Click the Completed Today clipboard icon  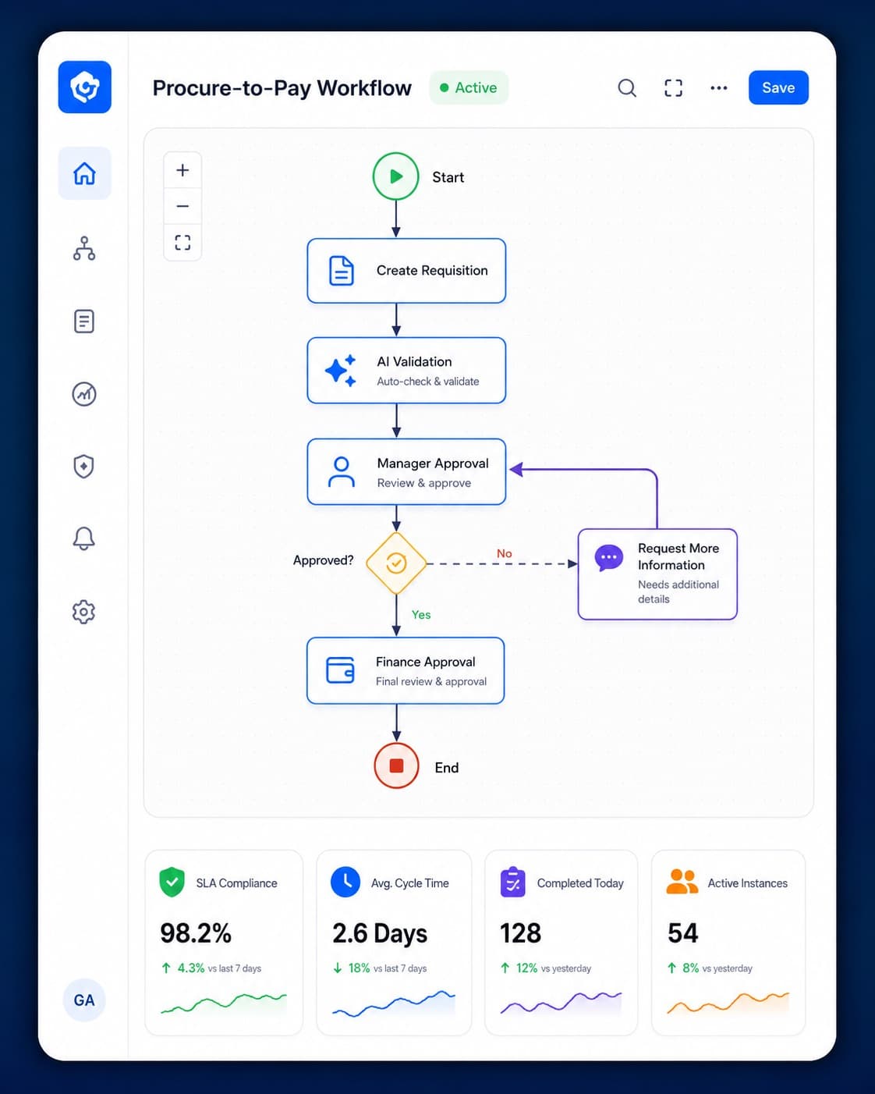coord(513,883)
